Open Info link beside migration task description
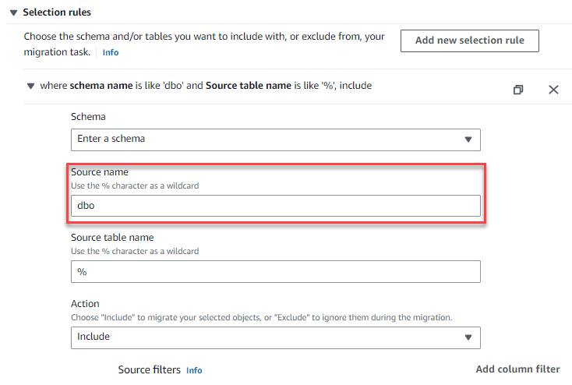This screenshot has width=572, height=385. [111, 53]
